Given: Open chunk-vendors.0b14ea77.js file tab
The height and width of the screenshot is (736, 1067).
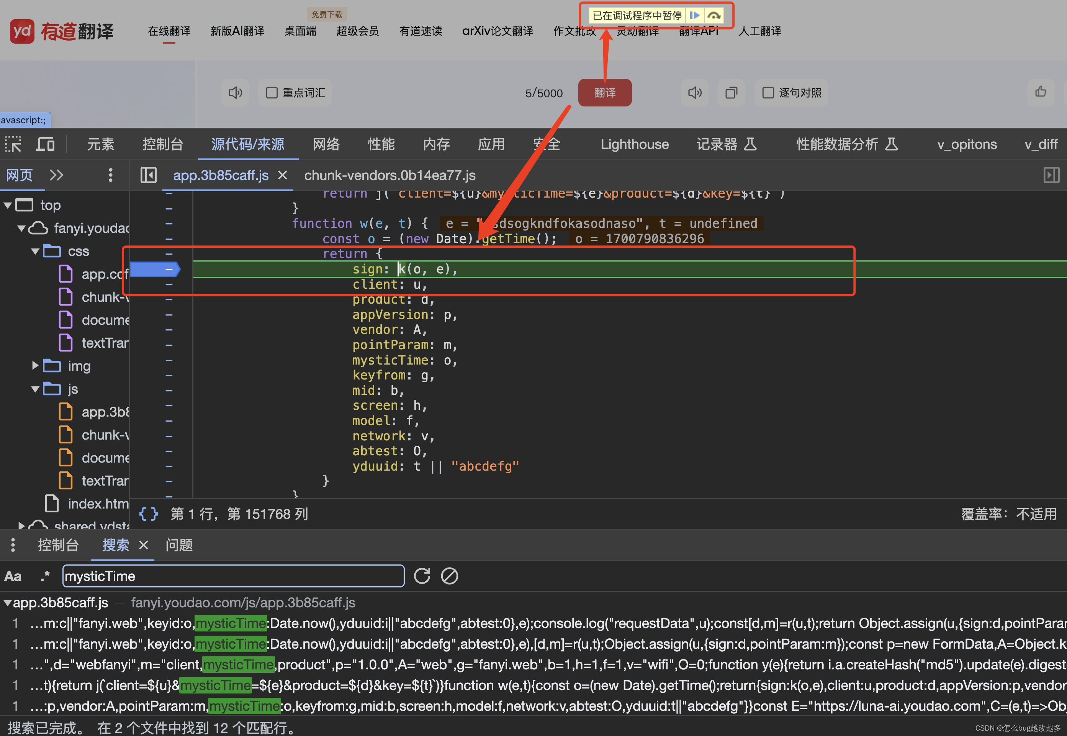Looking at the screenshot, I should (389, 175).
